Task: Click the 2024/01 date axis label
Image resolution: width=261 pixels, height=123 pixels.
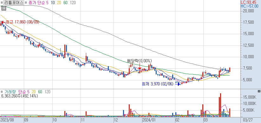Action: click(149, 120)
